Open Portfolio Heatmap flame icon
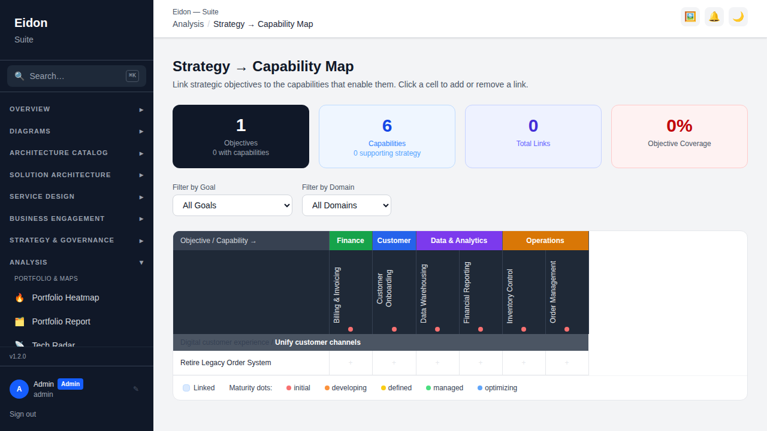 pos(20,298)
